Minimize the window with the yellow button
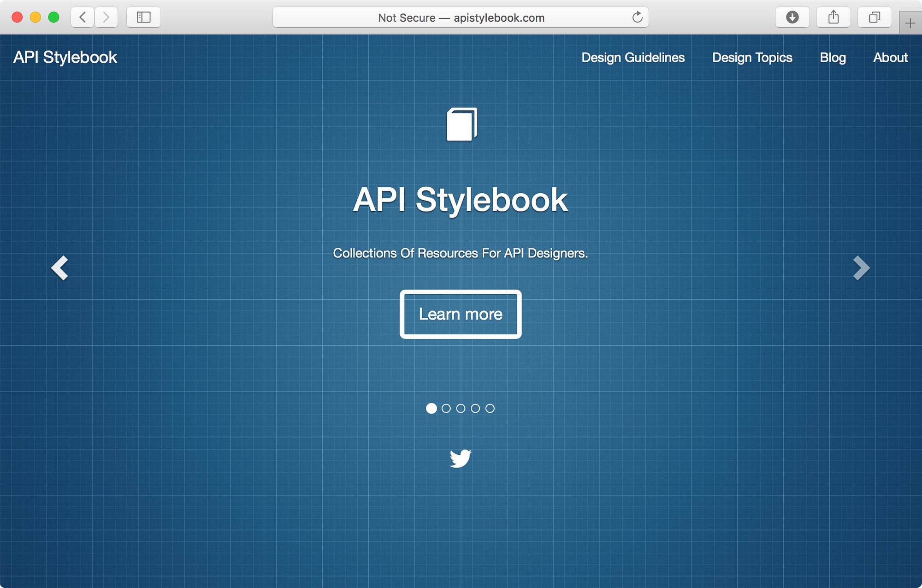Image resolution: width=922 pixels, height=588 pixels. pos(35,18)
